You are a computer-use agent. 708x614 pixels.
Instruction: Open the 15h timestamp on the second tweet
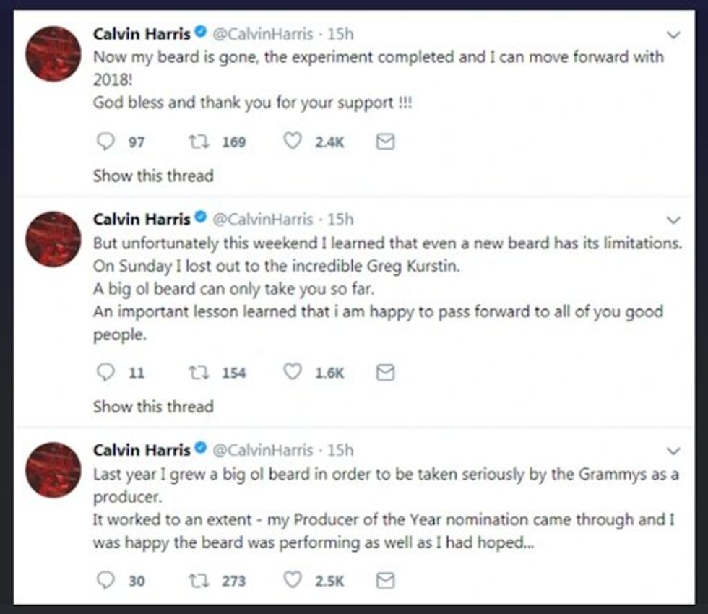pyautogui.click(x=341, y=219)
